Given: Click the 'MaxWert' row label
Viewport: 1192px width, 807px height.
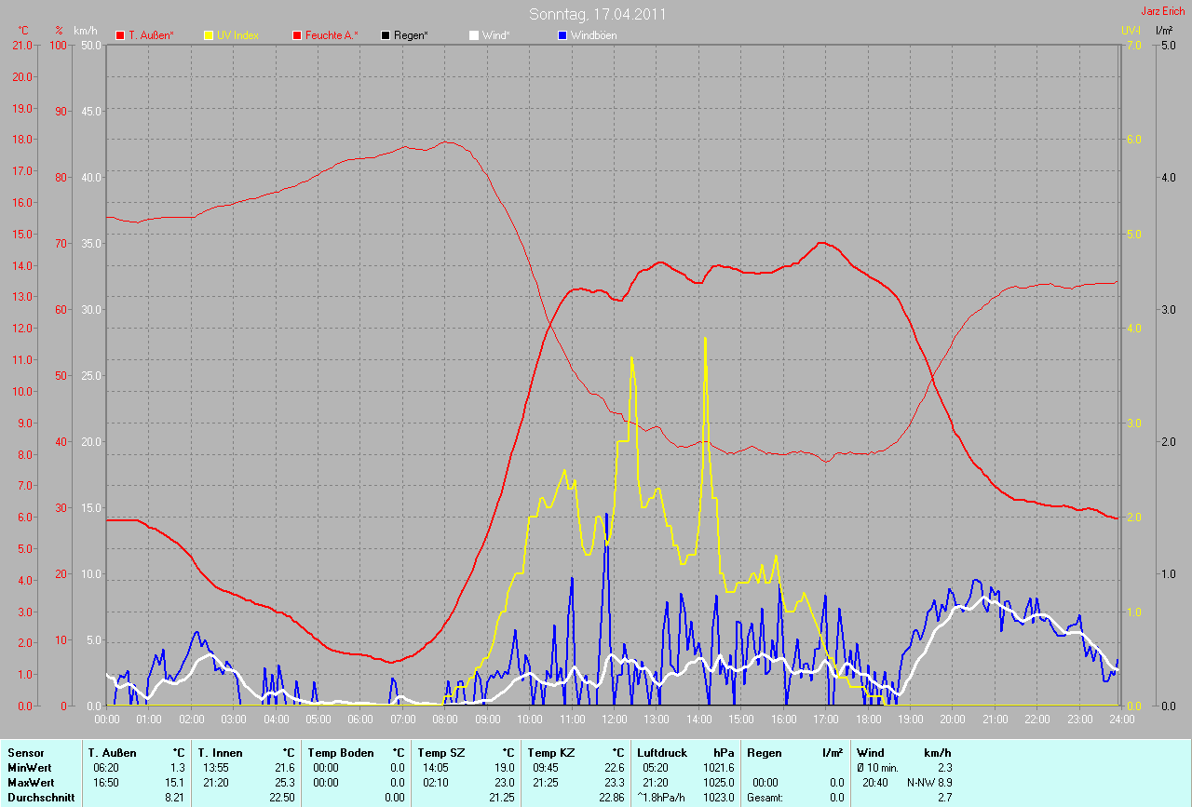Looking at the screenshot, I should pos(31,783).
